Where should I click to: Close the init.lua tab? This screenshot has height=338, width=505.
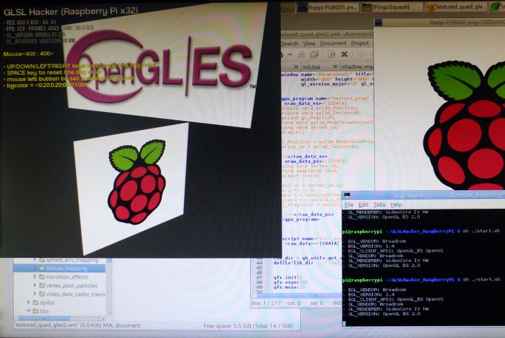[335, 66]
